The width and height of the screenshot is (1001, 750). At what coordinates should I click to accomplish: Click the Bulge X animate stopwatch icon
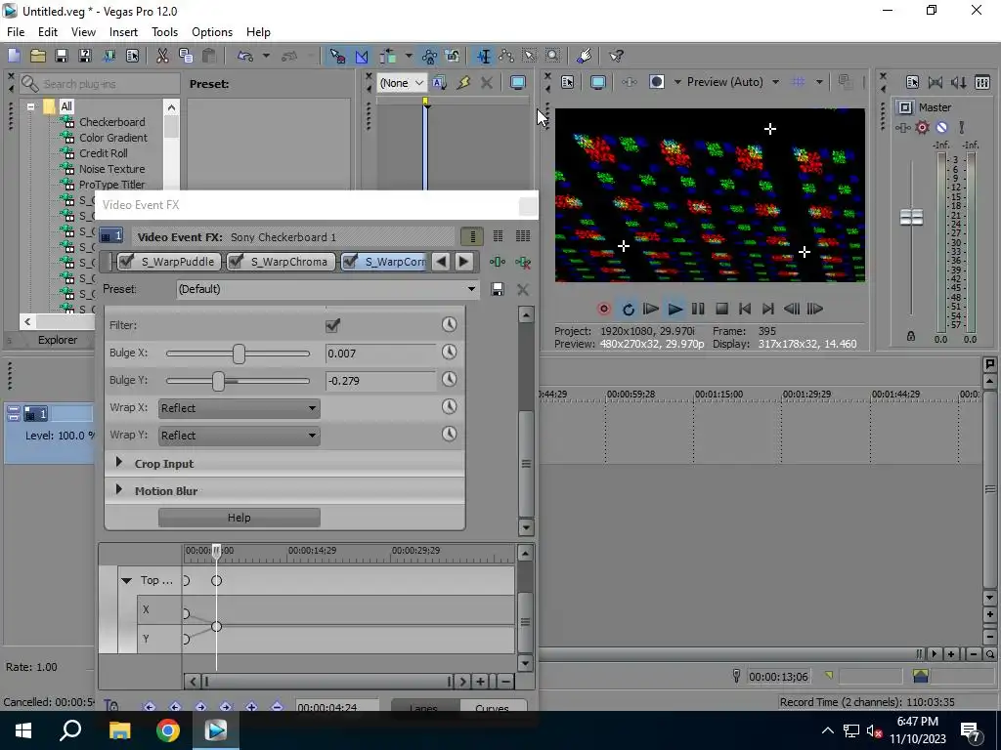coord(450,352)
